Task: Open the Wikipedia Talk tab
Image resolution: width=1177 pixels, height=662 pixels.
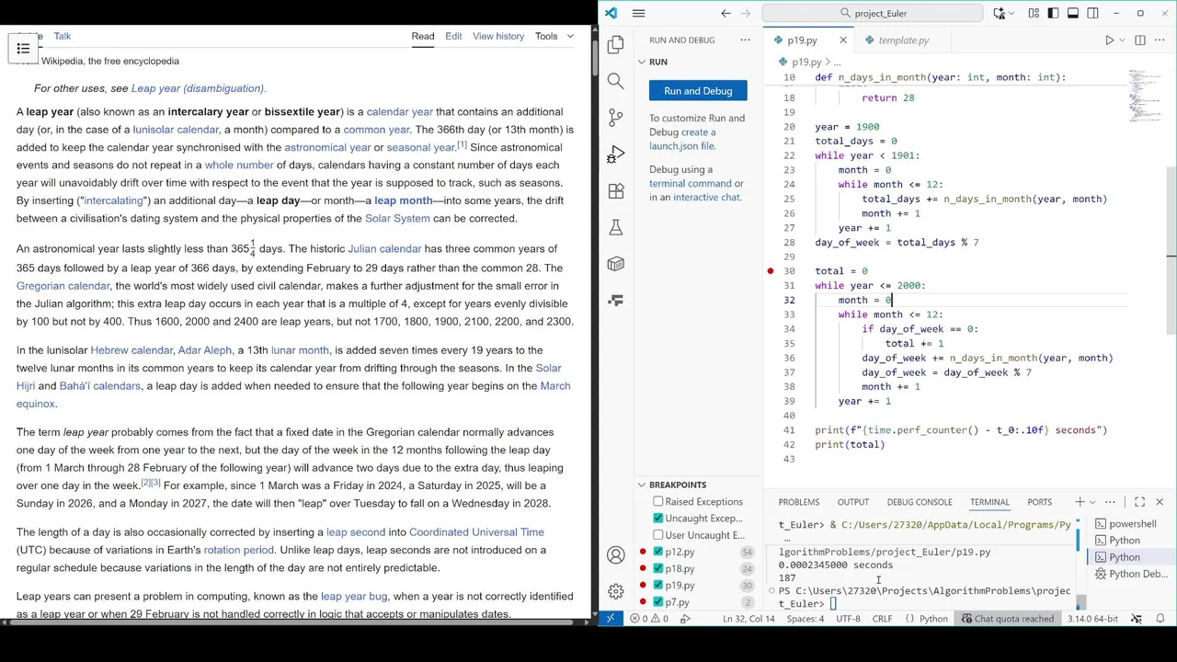Action: pyautogui.click(x=63, y=36)
